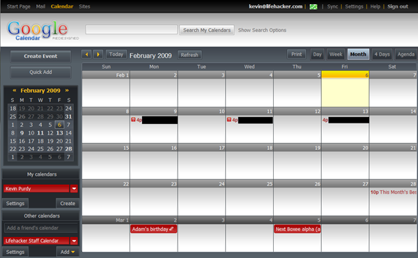
Task: Select the Month view tab
Action: [358, 54]
